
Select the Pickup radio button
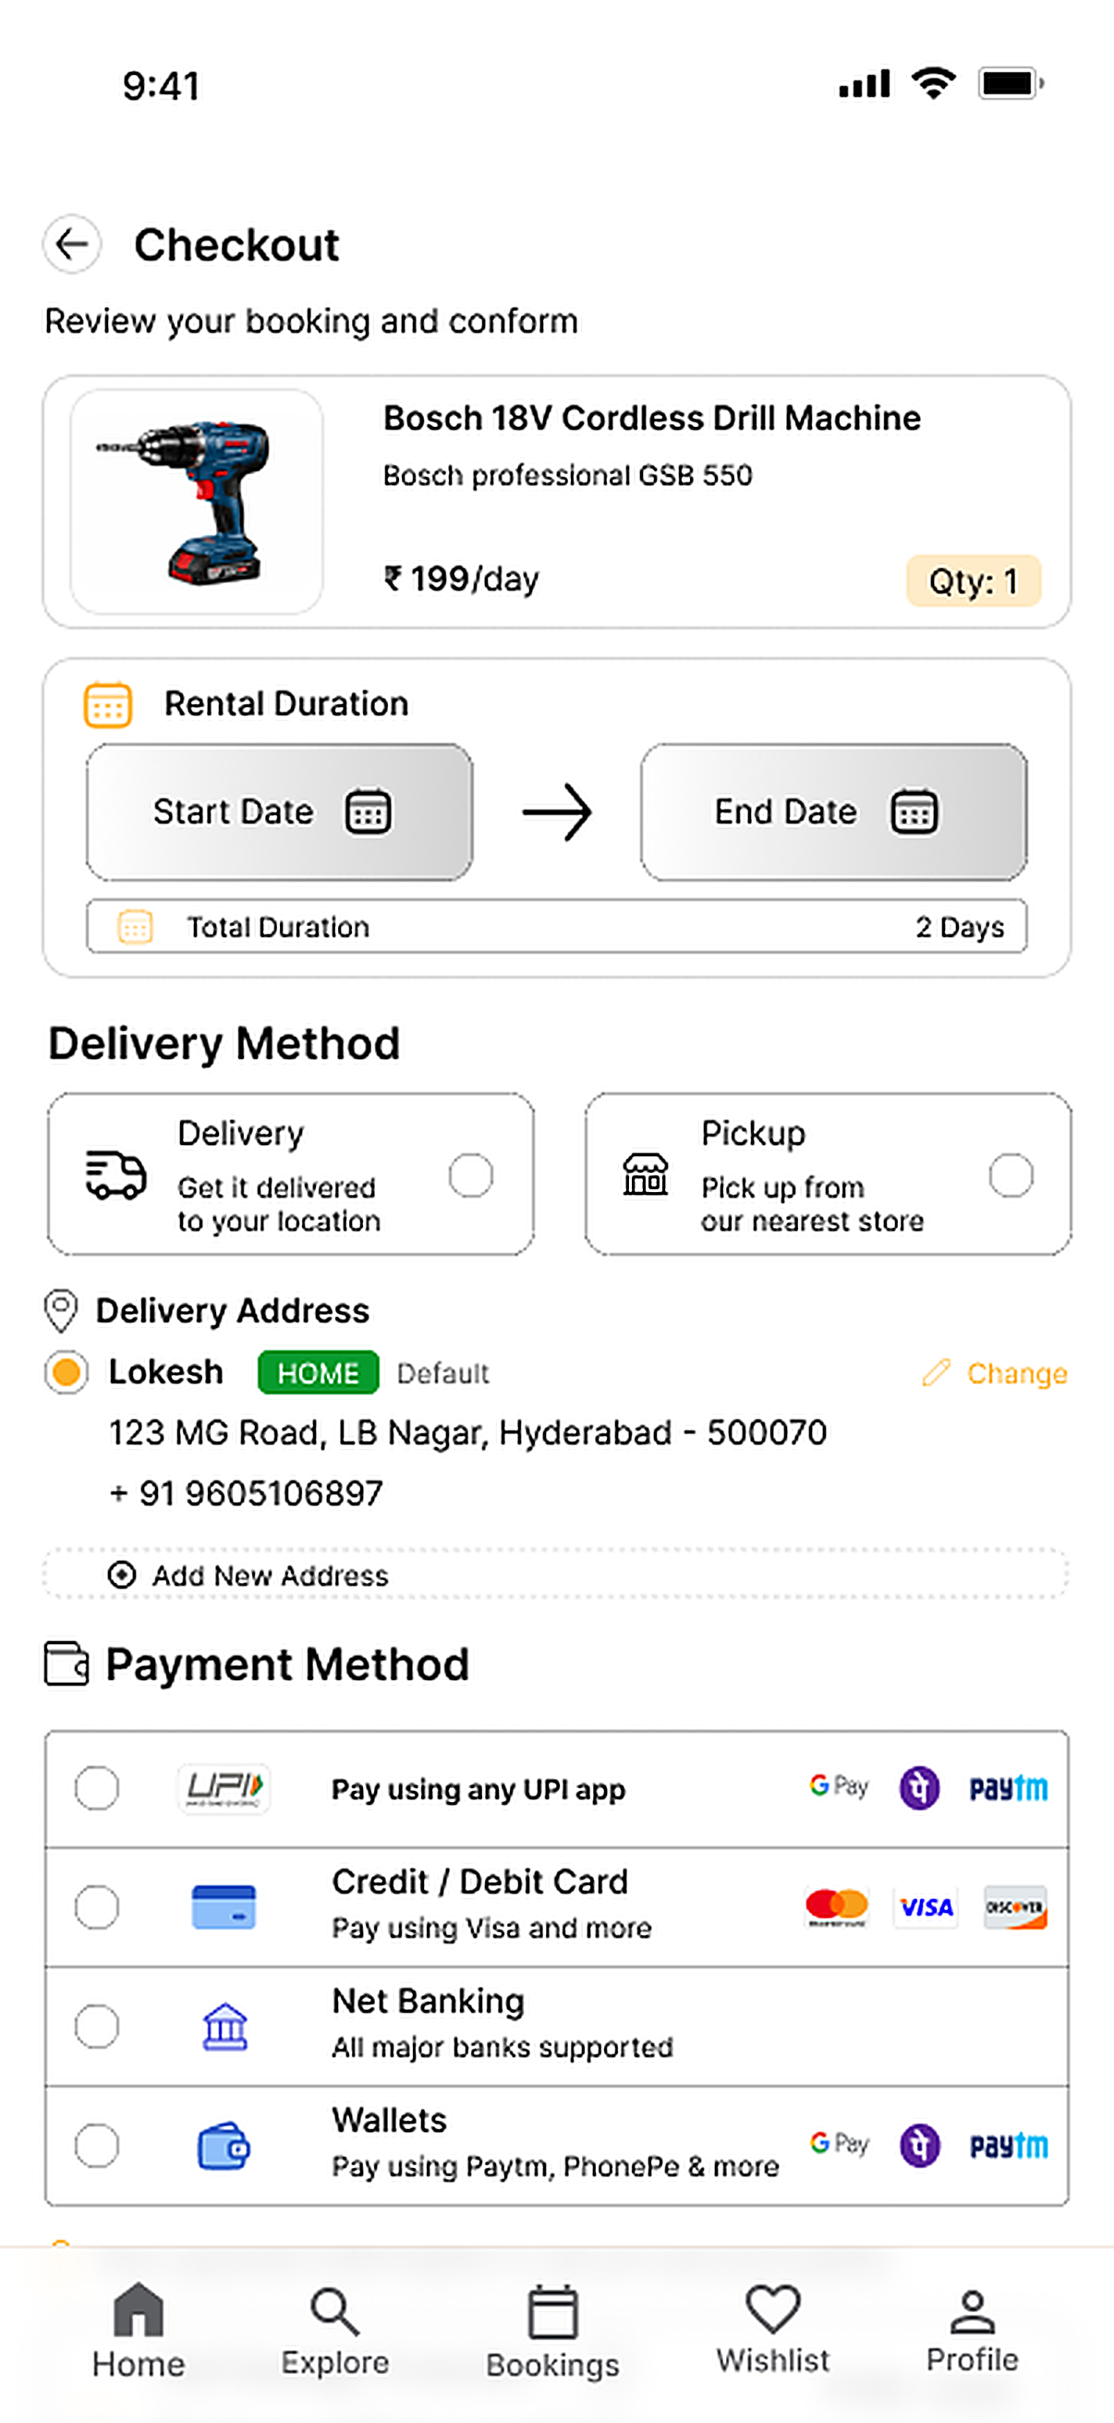[x=1011, y=1175]
